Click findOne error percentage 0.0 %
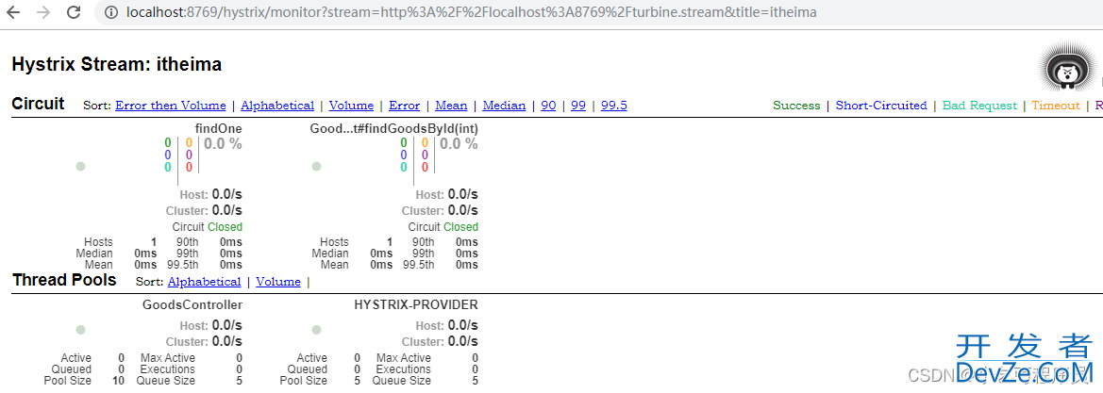Image resolution: width=1103 pixels, height=393 pixels. [x=223, y=144]
